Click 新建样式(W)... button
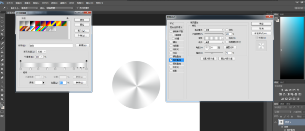 click(x=261, y=33)
